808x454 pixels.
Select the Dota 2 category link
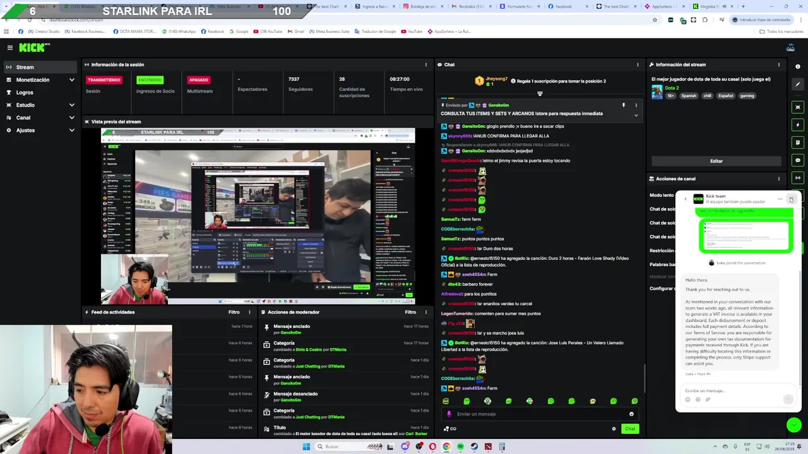coord(672,88)
